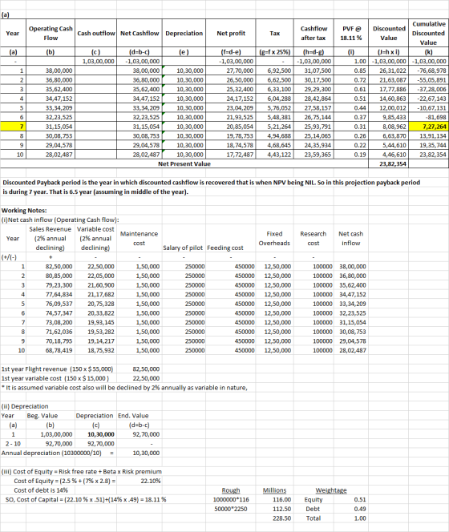Click the "Equity" weightage label
The width and height of the screenshot is (449, 532).
(313, 499)
